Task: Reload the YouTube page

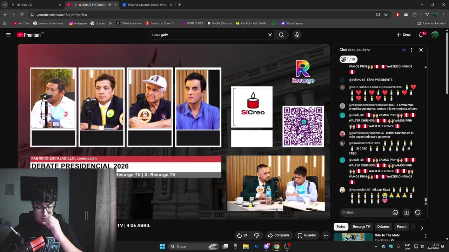Action: 22,15
